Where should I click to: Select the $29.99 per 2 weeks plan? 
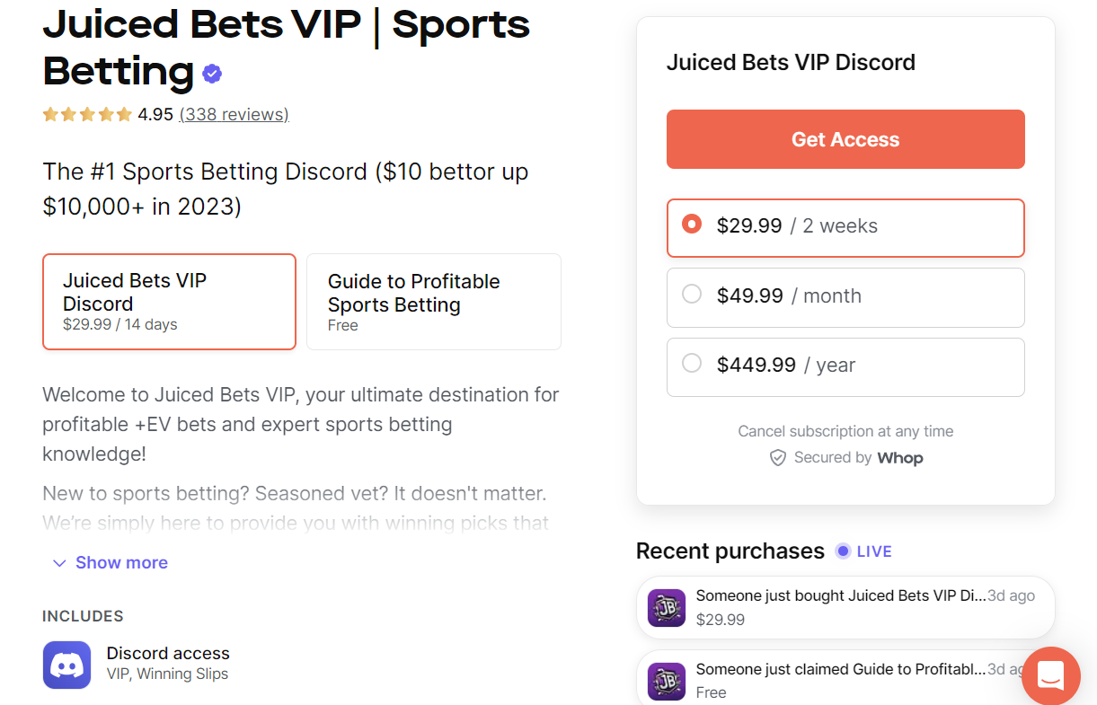(x=845, y=227)
